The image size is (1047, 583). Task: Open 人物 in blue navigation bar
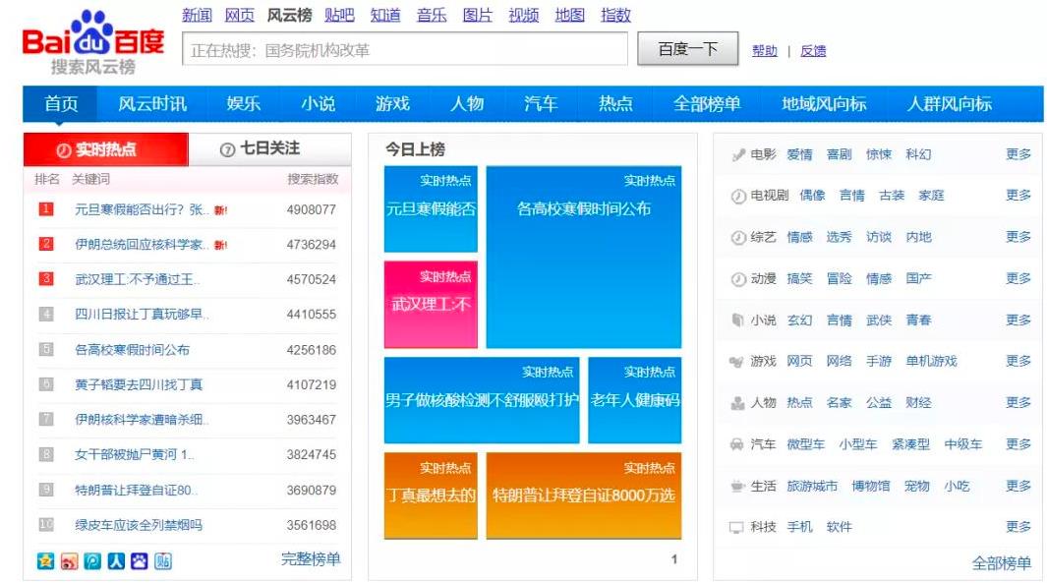point(467,103)
